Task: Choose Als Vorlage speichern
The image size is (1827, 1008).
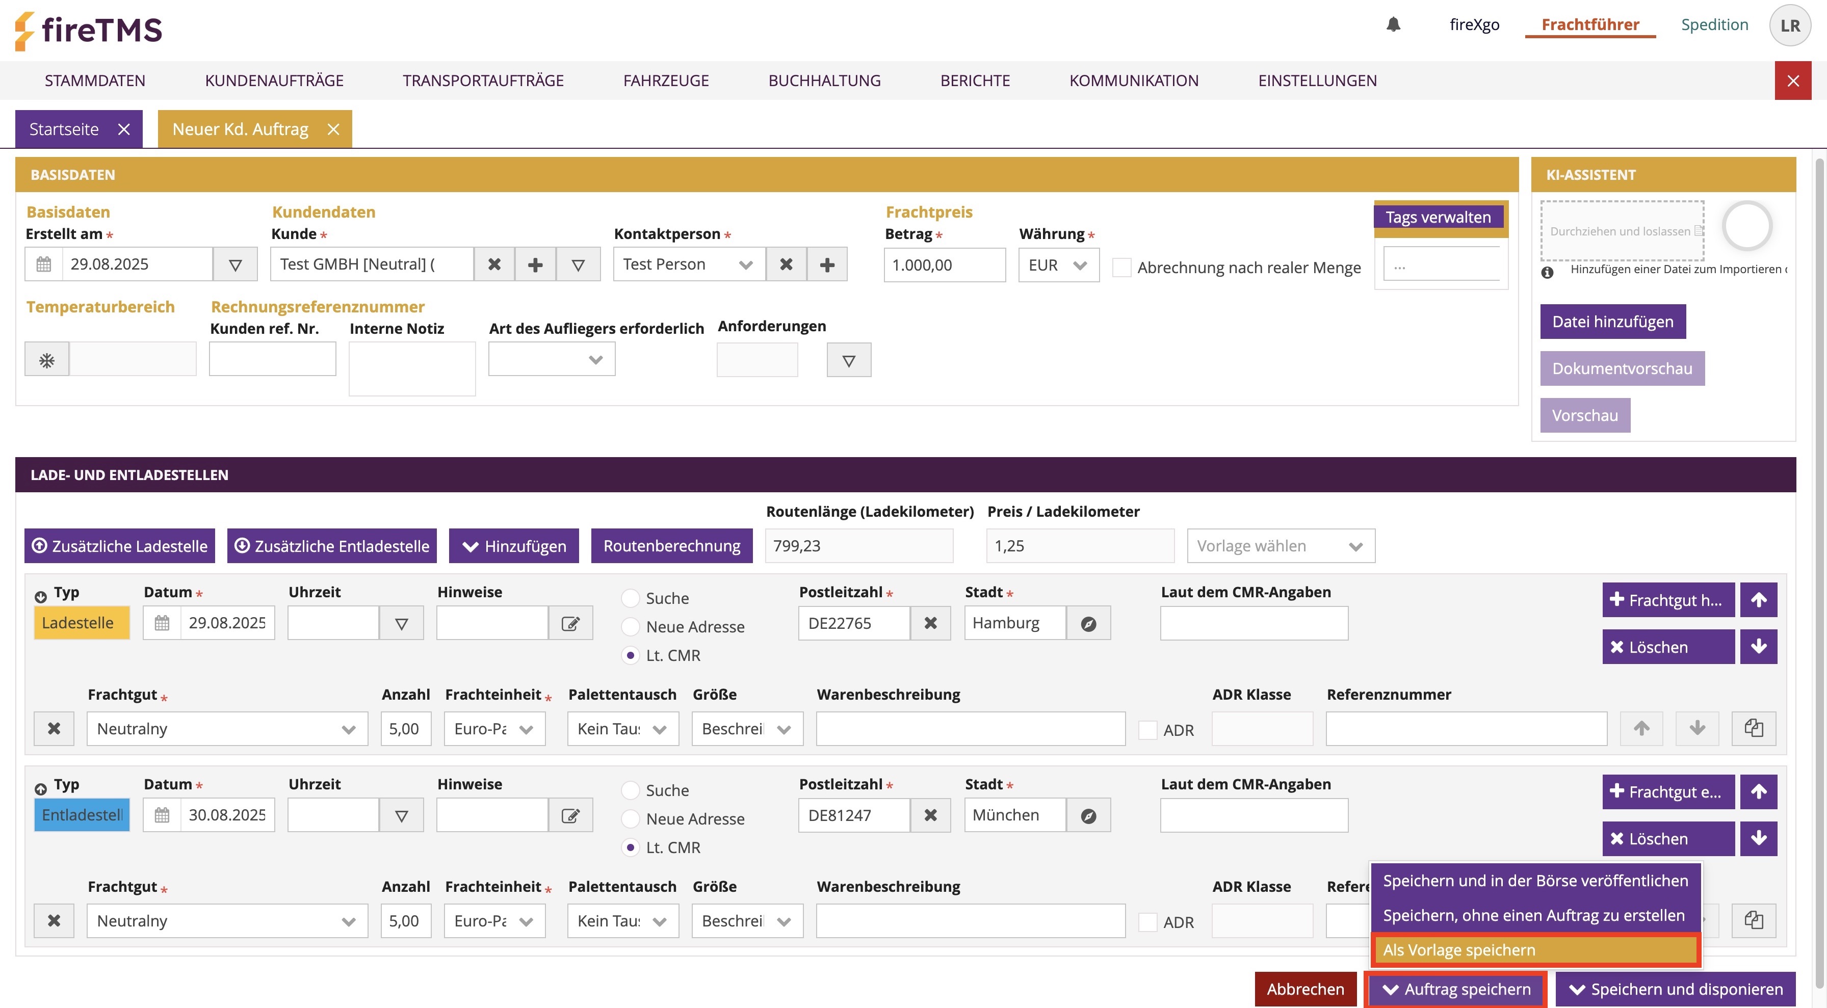Action: [x=1535, y=950]
